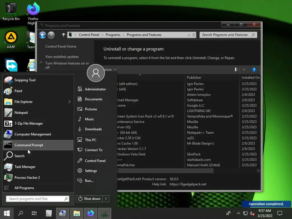This screenshot has width=292, height=219.
Task: Select row published by startisback.com
Action: (x=188, y=160)
